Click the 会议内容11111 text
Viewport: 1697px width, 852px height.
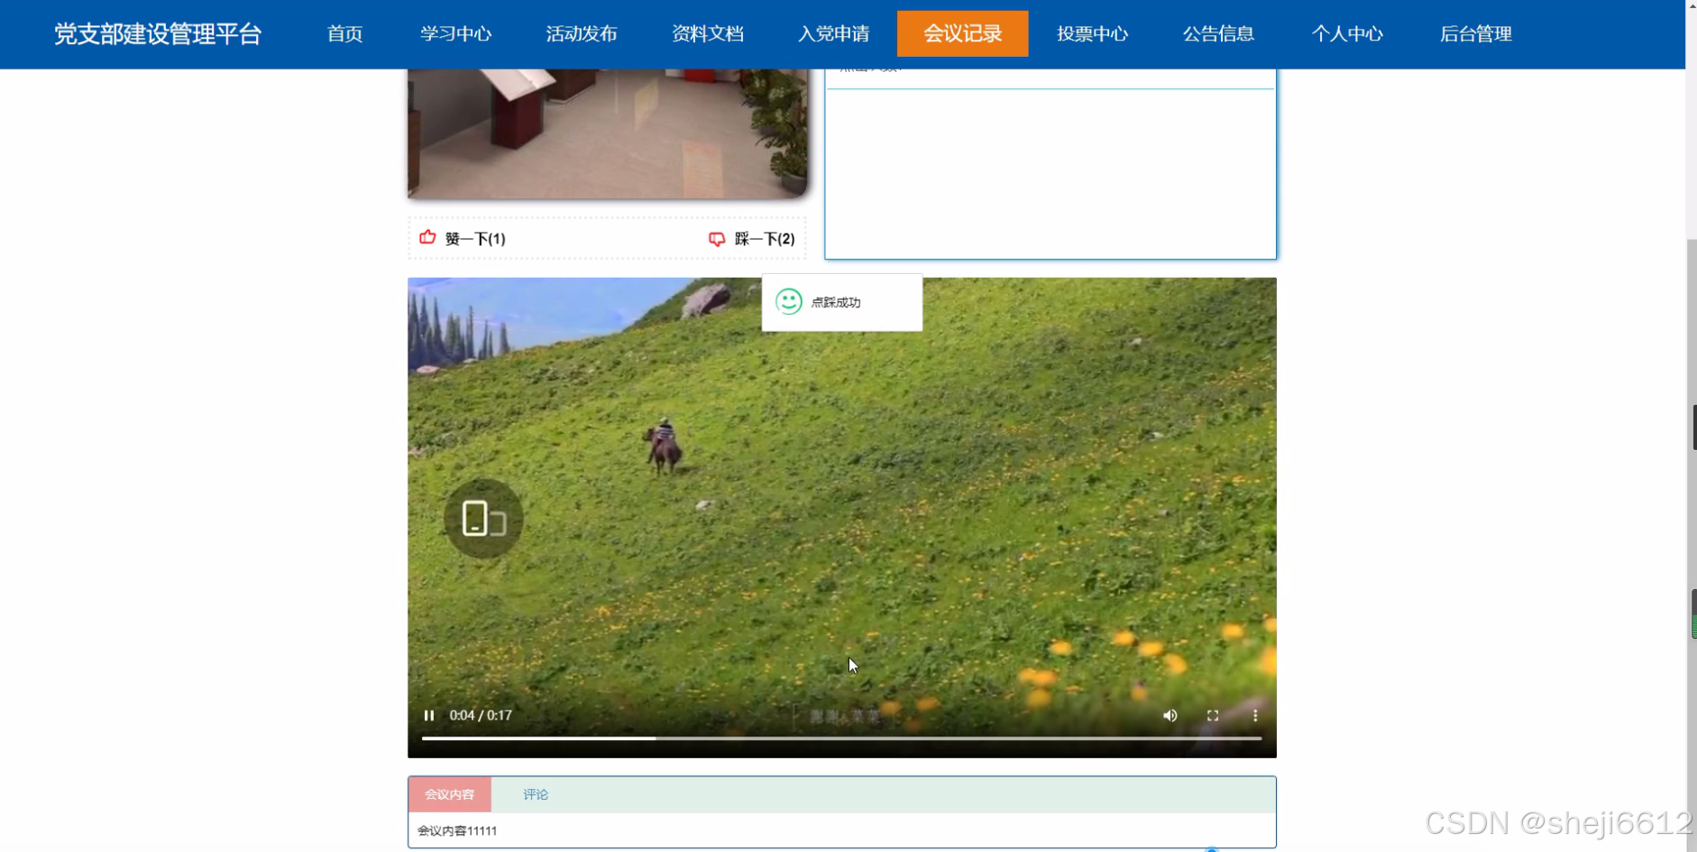point(457,830)
